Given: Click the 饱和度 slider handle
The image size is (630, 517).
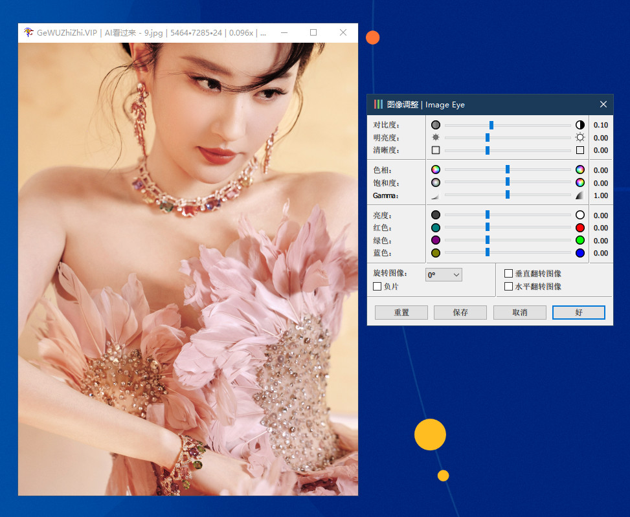Looking at the screenshot, I should tap(508, 182).
